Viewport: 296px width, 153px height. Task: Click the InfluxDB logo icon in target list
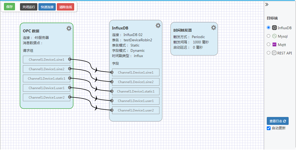pyautogui.click(x=274, y=28)
